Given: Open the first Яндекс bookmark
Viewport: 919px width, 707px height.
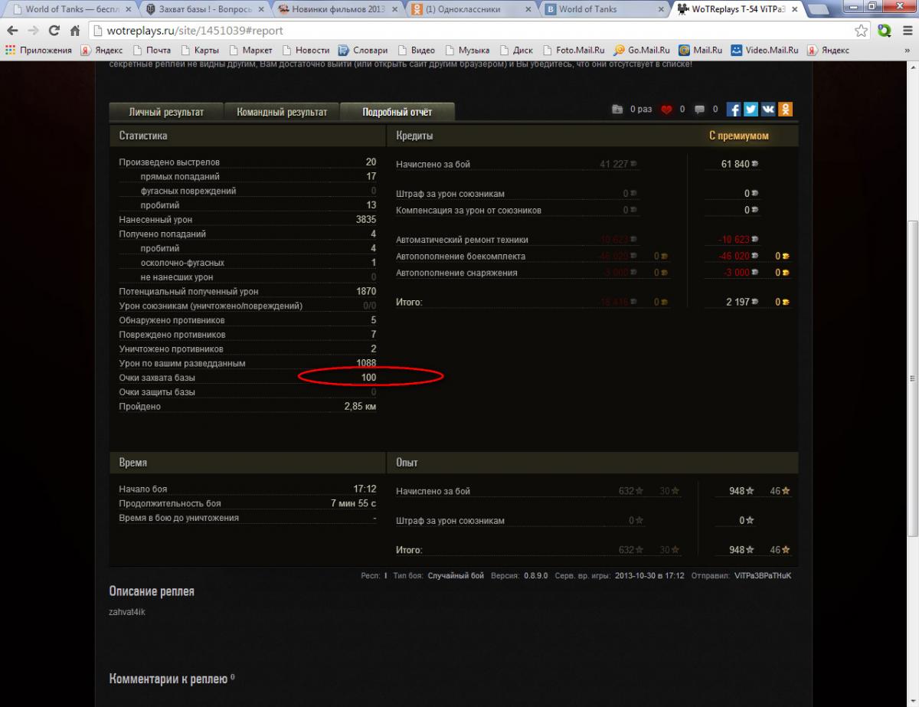Looking at the screenshot, I should tap(101, 50).
